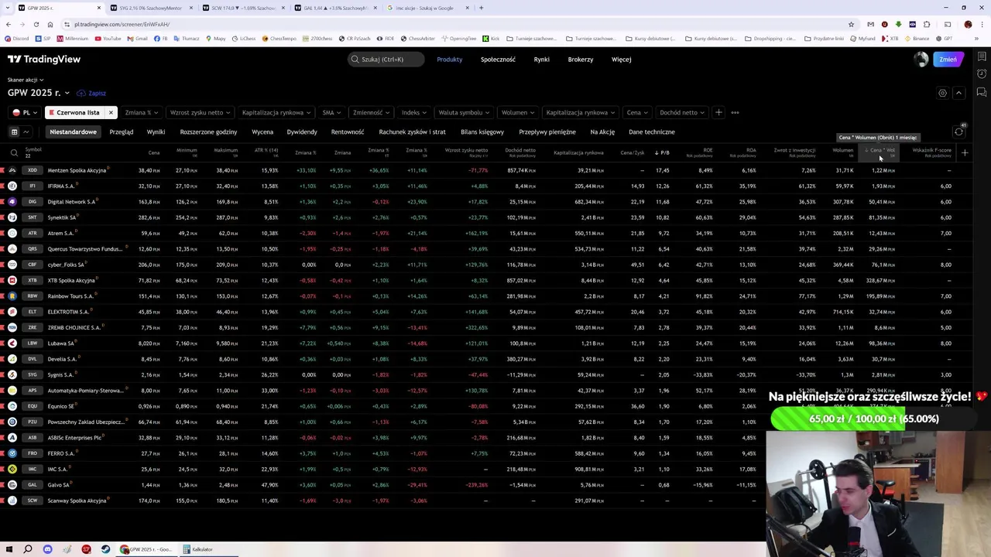Viewport: 991px width, 557px height.
Task: Toggle flag for IFIRMA S.A. row
Action: (x=2, y=186)
